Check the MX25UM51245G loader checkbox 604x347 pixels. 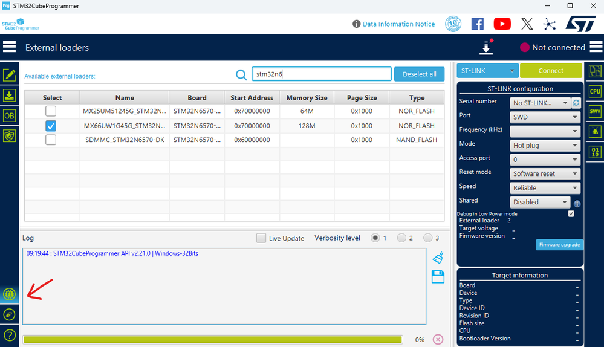[51, 111]
